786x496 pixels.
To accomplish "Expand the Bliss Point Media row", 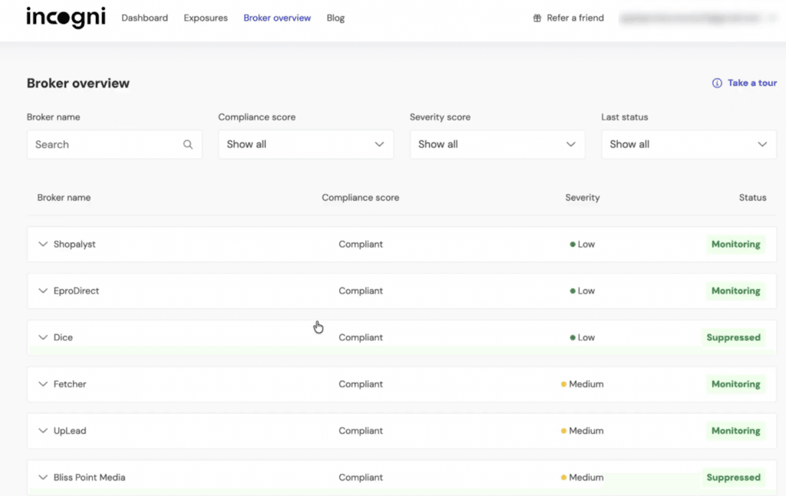I will click(x=43, y=478).
